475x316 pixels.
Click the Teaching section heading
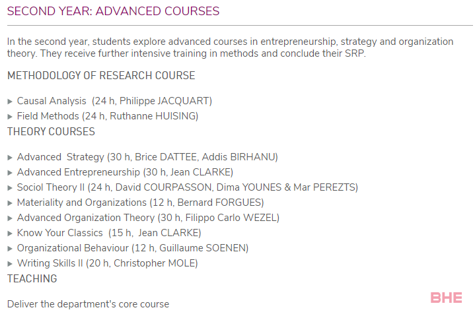click(x=32, y=278)
